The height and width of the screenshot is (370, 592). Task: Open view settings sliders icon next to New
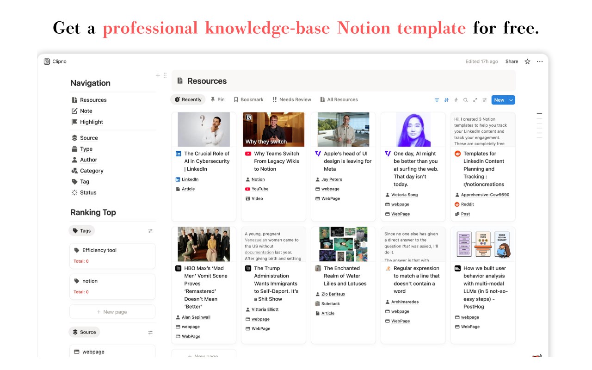pos(485,100)
